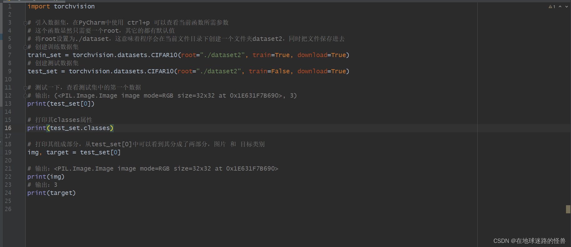Click 'CIFAR10' in the test_set line
Image resolution: width=571 pixels, height=247 pixels.
[x=161, y=71]
